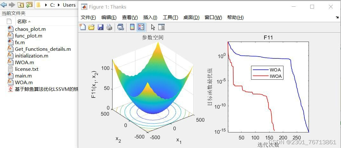Click the up-one-level folder icon
The height and width of the screenshot is (148, 341).
pos(20,5)
